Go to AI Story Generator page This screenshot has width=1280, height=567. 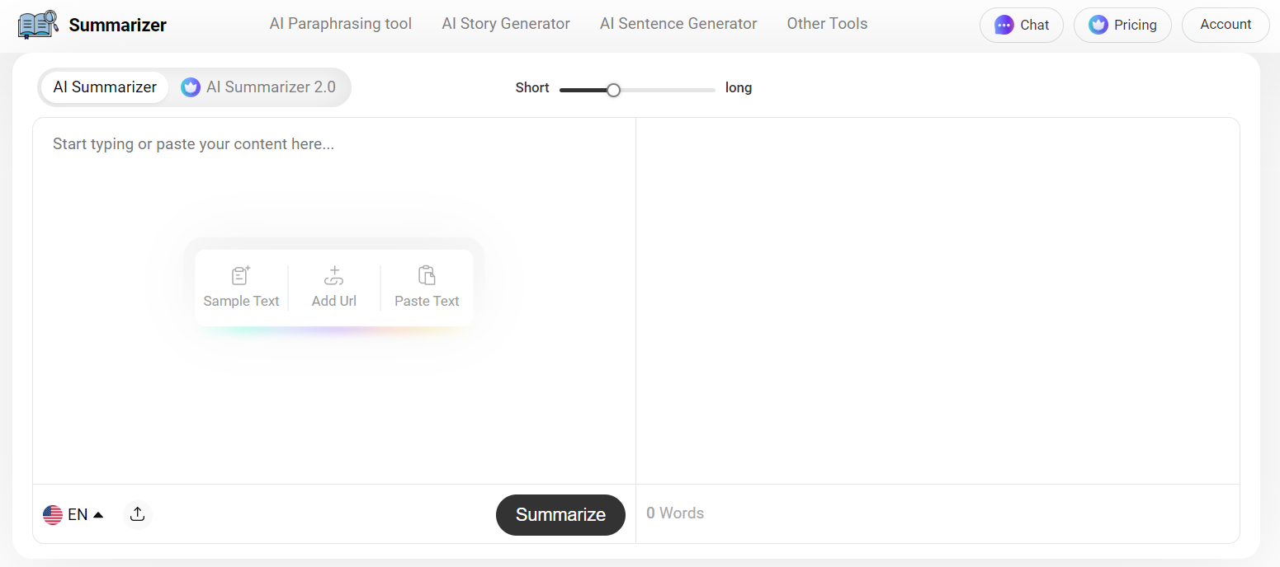(506, 24)
